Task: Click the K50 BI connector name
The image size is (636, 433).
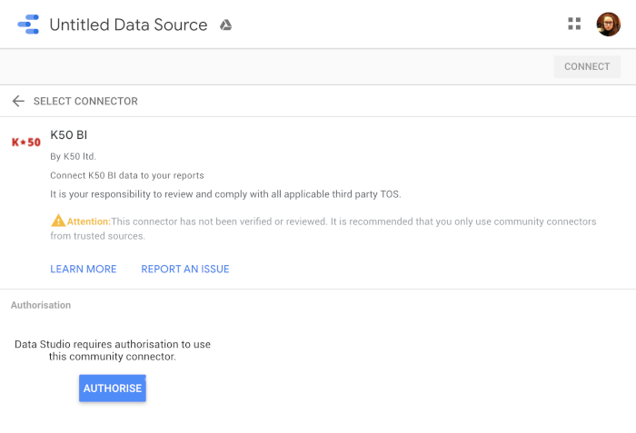Action: coord(68,134)
